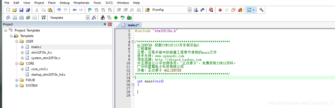Save the current file with floppy icon

[21, 10]
